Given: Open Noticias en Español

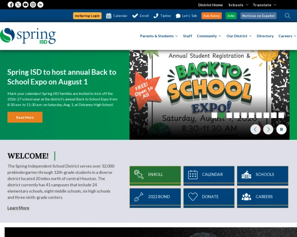Looking at the screenshot, I should [x=258, y=16].
